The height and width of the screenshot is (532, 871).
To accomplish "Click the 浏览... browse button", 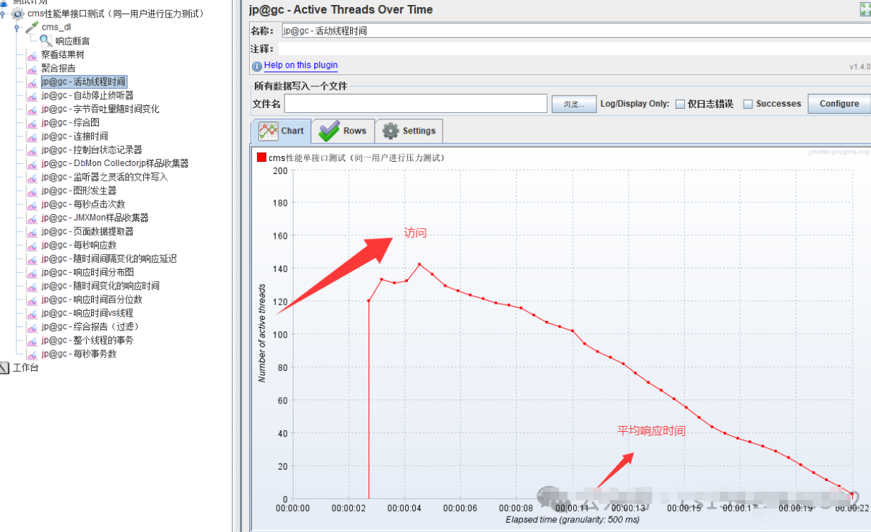I will [575, 104].
